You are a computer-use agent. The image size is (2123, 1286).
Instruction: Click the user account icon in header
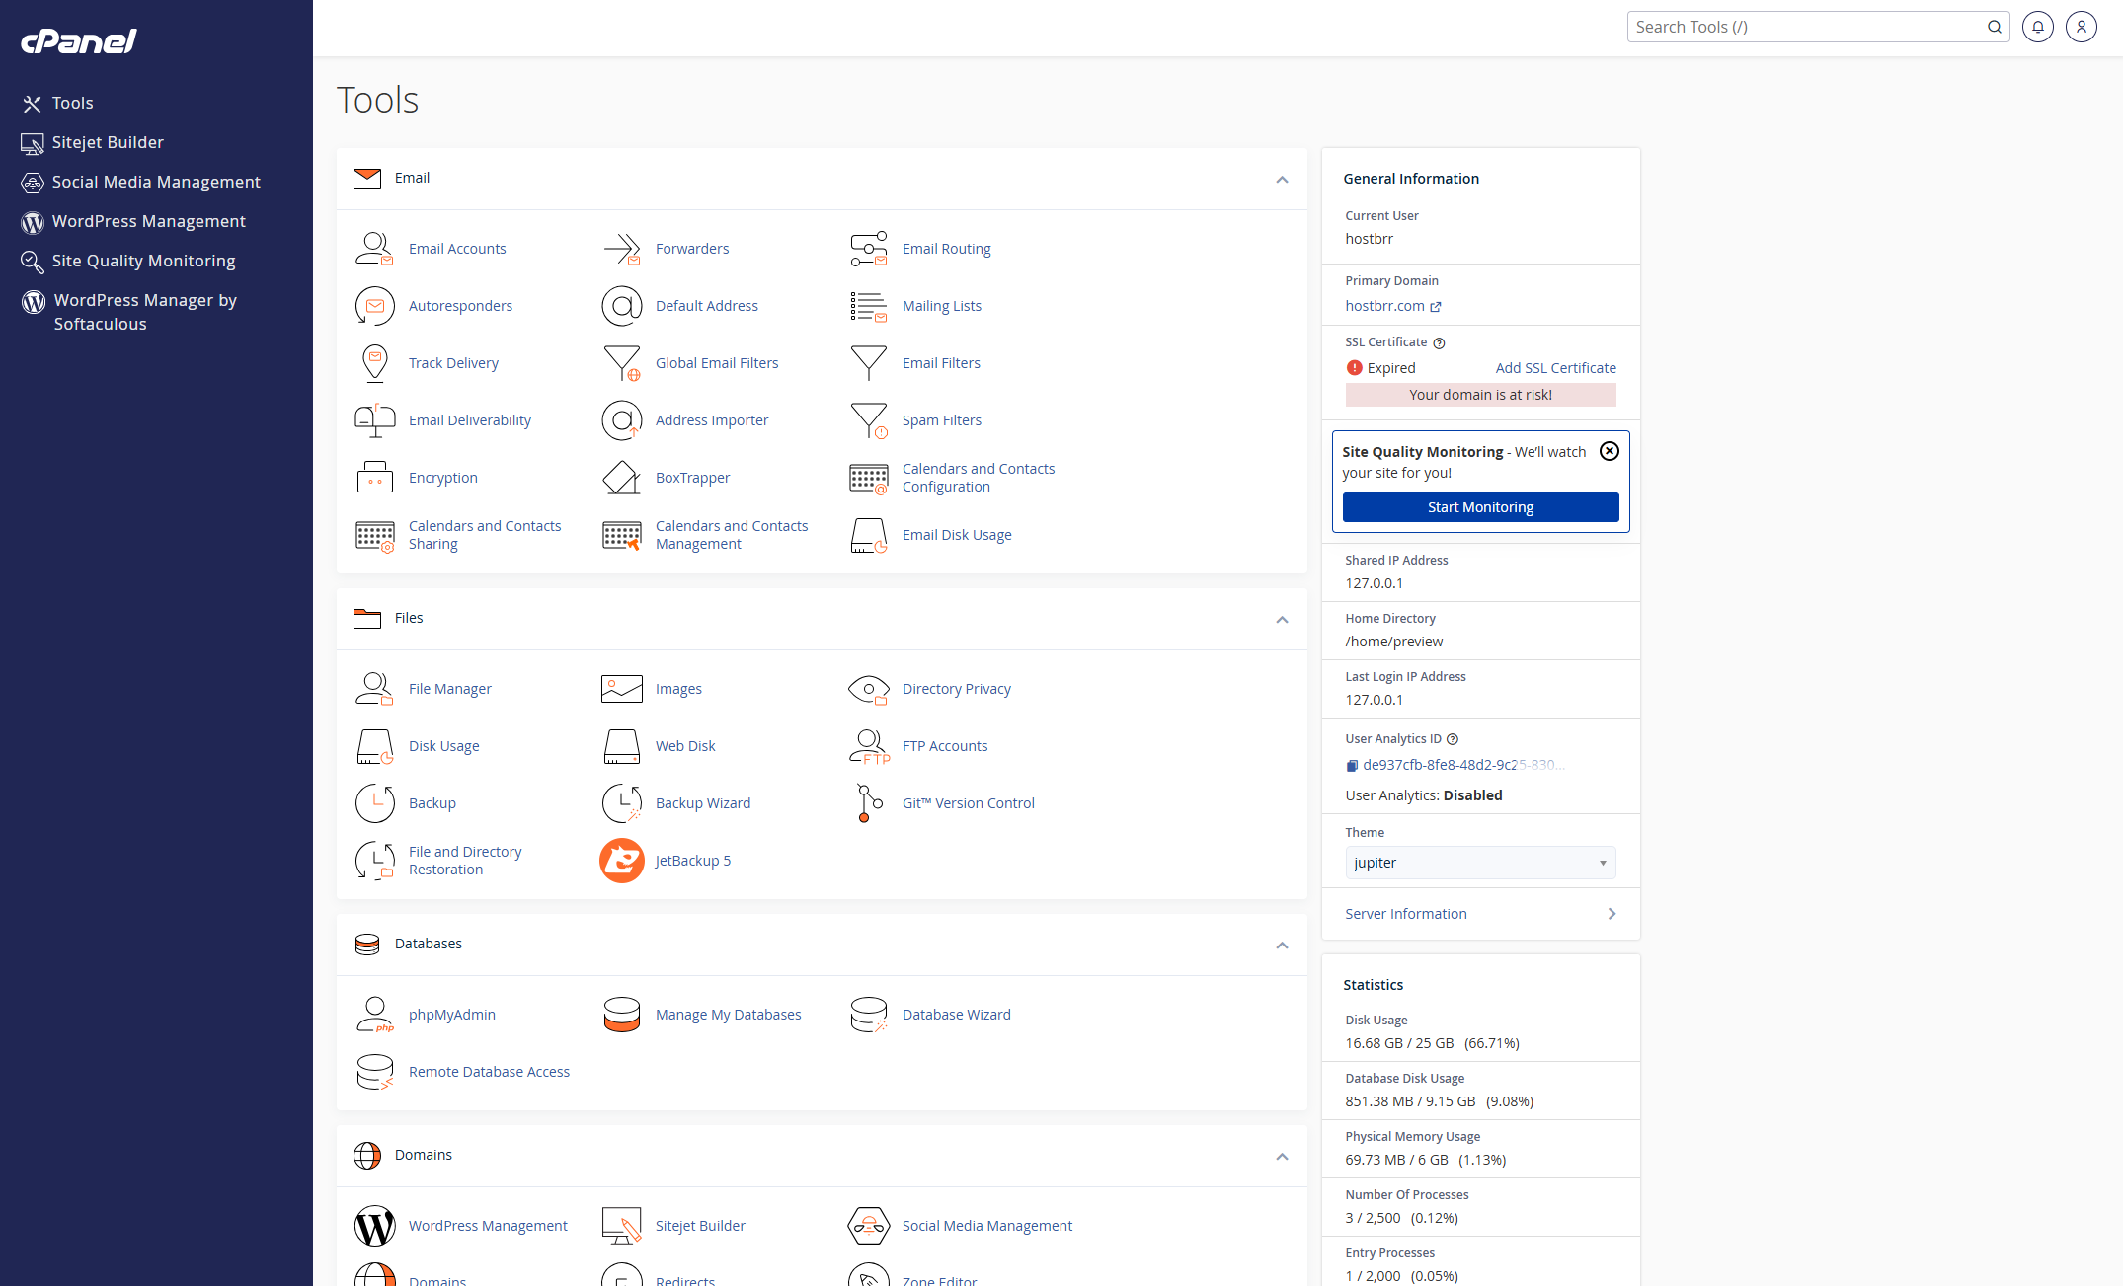coord(2081,27)
